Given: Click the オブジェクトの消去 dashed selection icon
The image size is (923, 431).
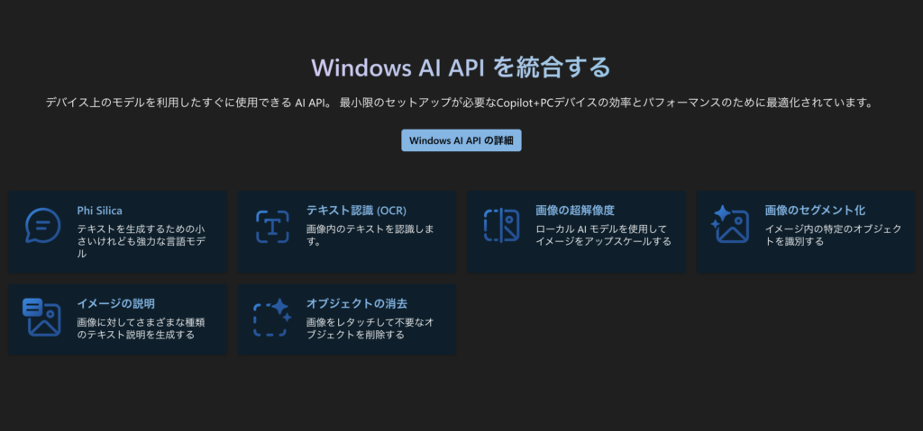Looking at the screenshot, I should tap(272, 318).
